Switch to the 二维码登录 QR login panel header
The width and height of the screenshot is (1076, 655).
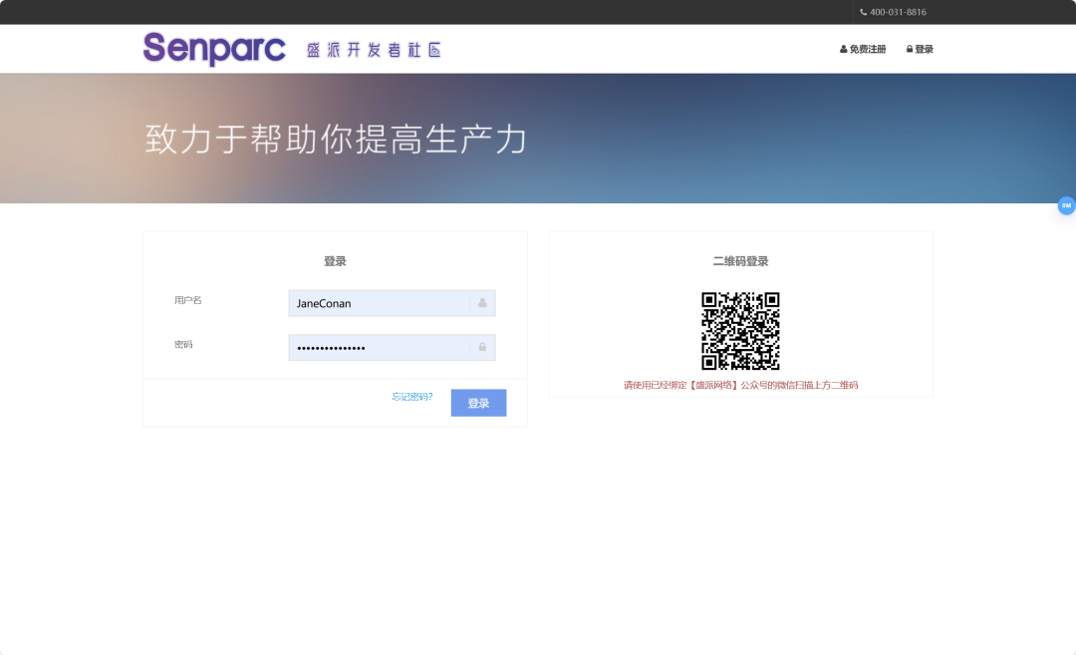point(740,260)
